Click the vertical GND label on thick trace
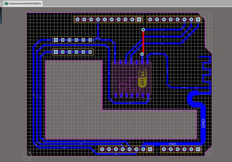 point(203,123)
